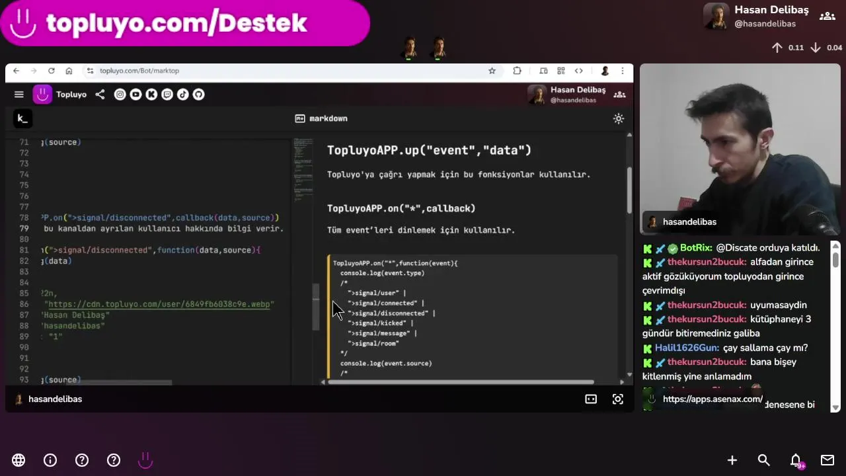846x476 pixels.
Task: Reload the topluyo.com page
Action: coord(51,71)
